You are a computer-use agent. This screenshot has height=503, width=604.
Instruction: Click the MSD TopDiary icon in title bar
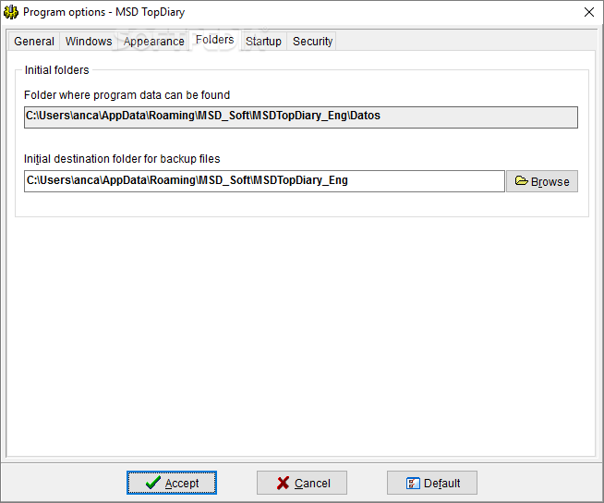pyautogui.click(x=11, y=12)
